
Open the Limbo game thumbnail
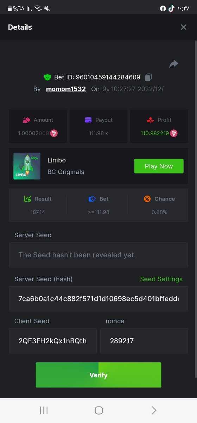27,166
